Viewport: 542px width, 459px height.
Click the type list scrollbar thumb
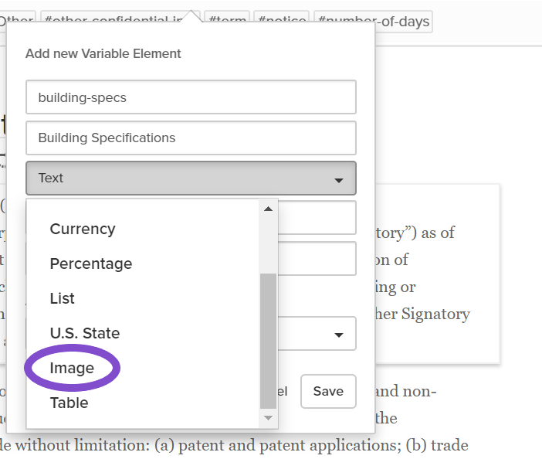268,341
